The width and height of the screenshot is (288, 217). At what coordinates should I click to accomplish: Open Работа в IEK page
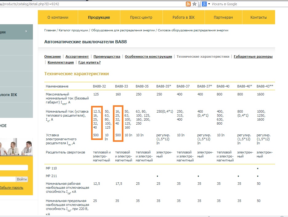click(x=183, y=17)
